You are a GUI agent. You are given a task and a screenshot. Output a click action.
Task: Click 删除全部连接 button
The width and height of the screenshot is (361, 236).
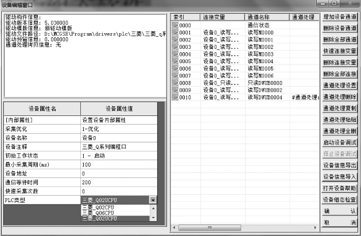(340, 74)
